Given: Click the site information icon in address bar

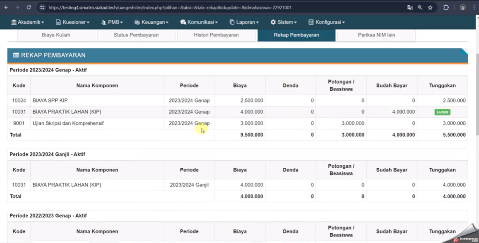Looking at the screenshot, I should tap(42, 7).
